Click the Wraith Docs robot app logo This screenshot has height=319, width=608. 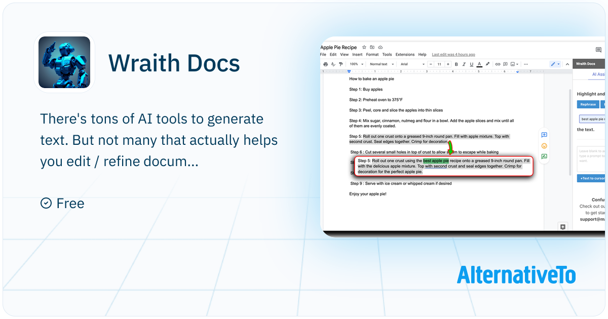pyautogui.click(x=64, y=62)
